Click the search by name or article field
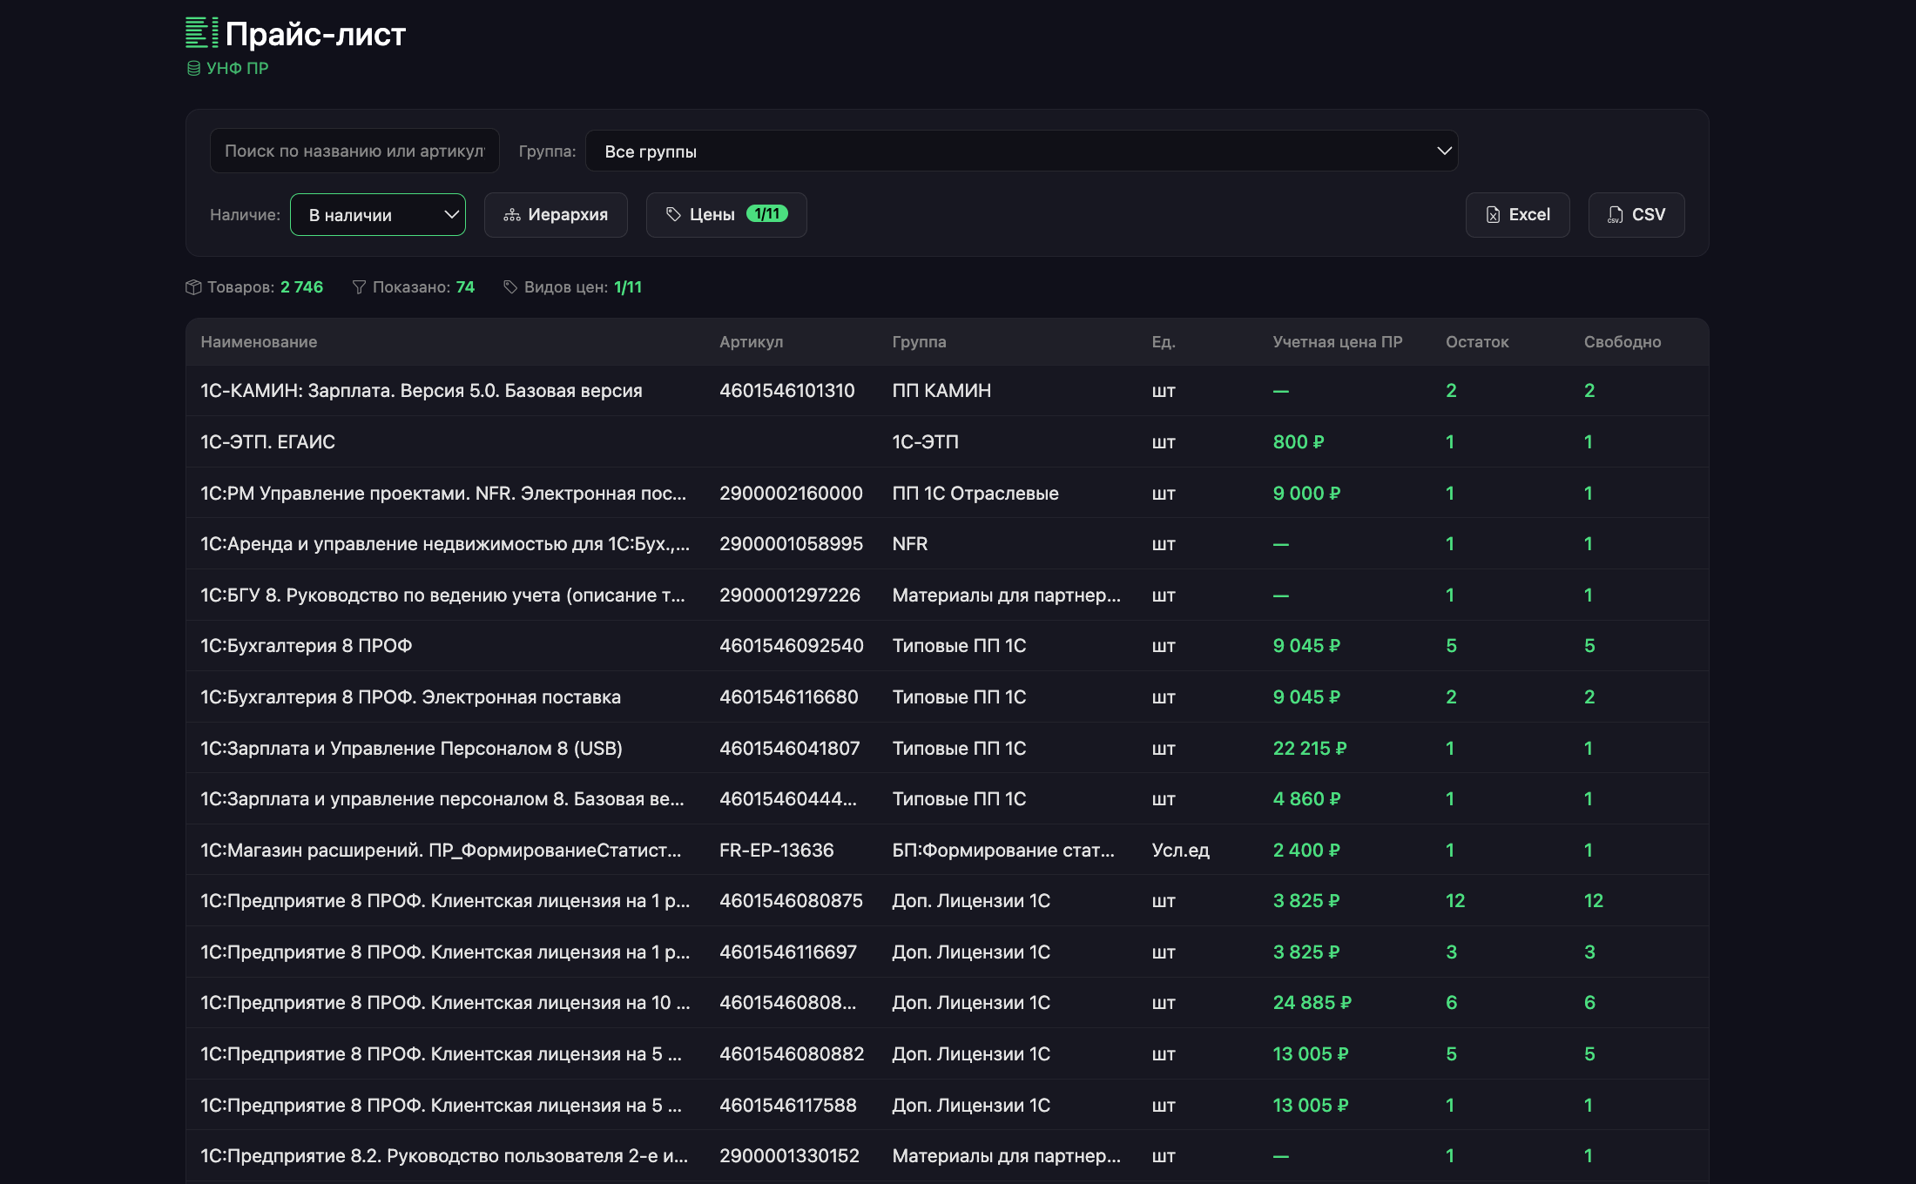1916x1184 pixels. [354, 151]
